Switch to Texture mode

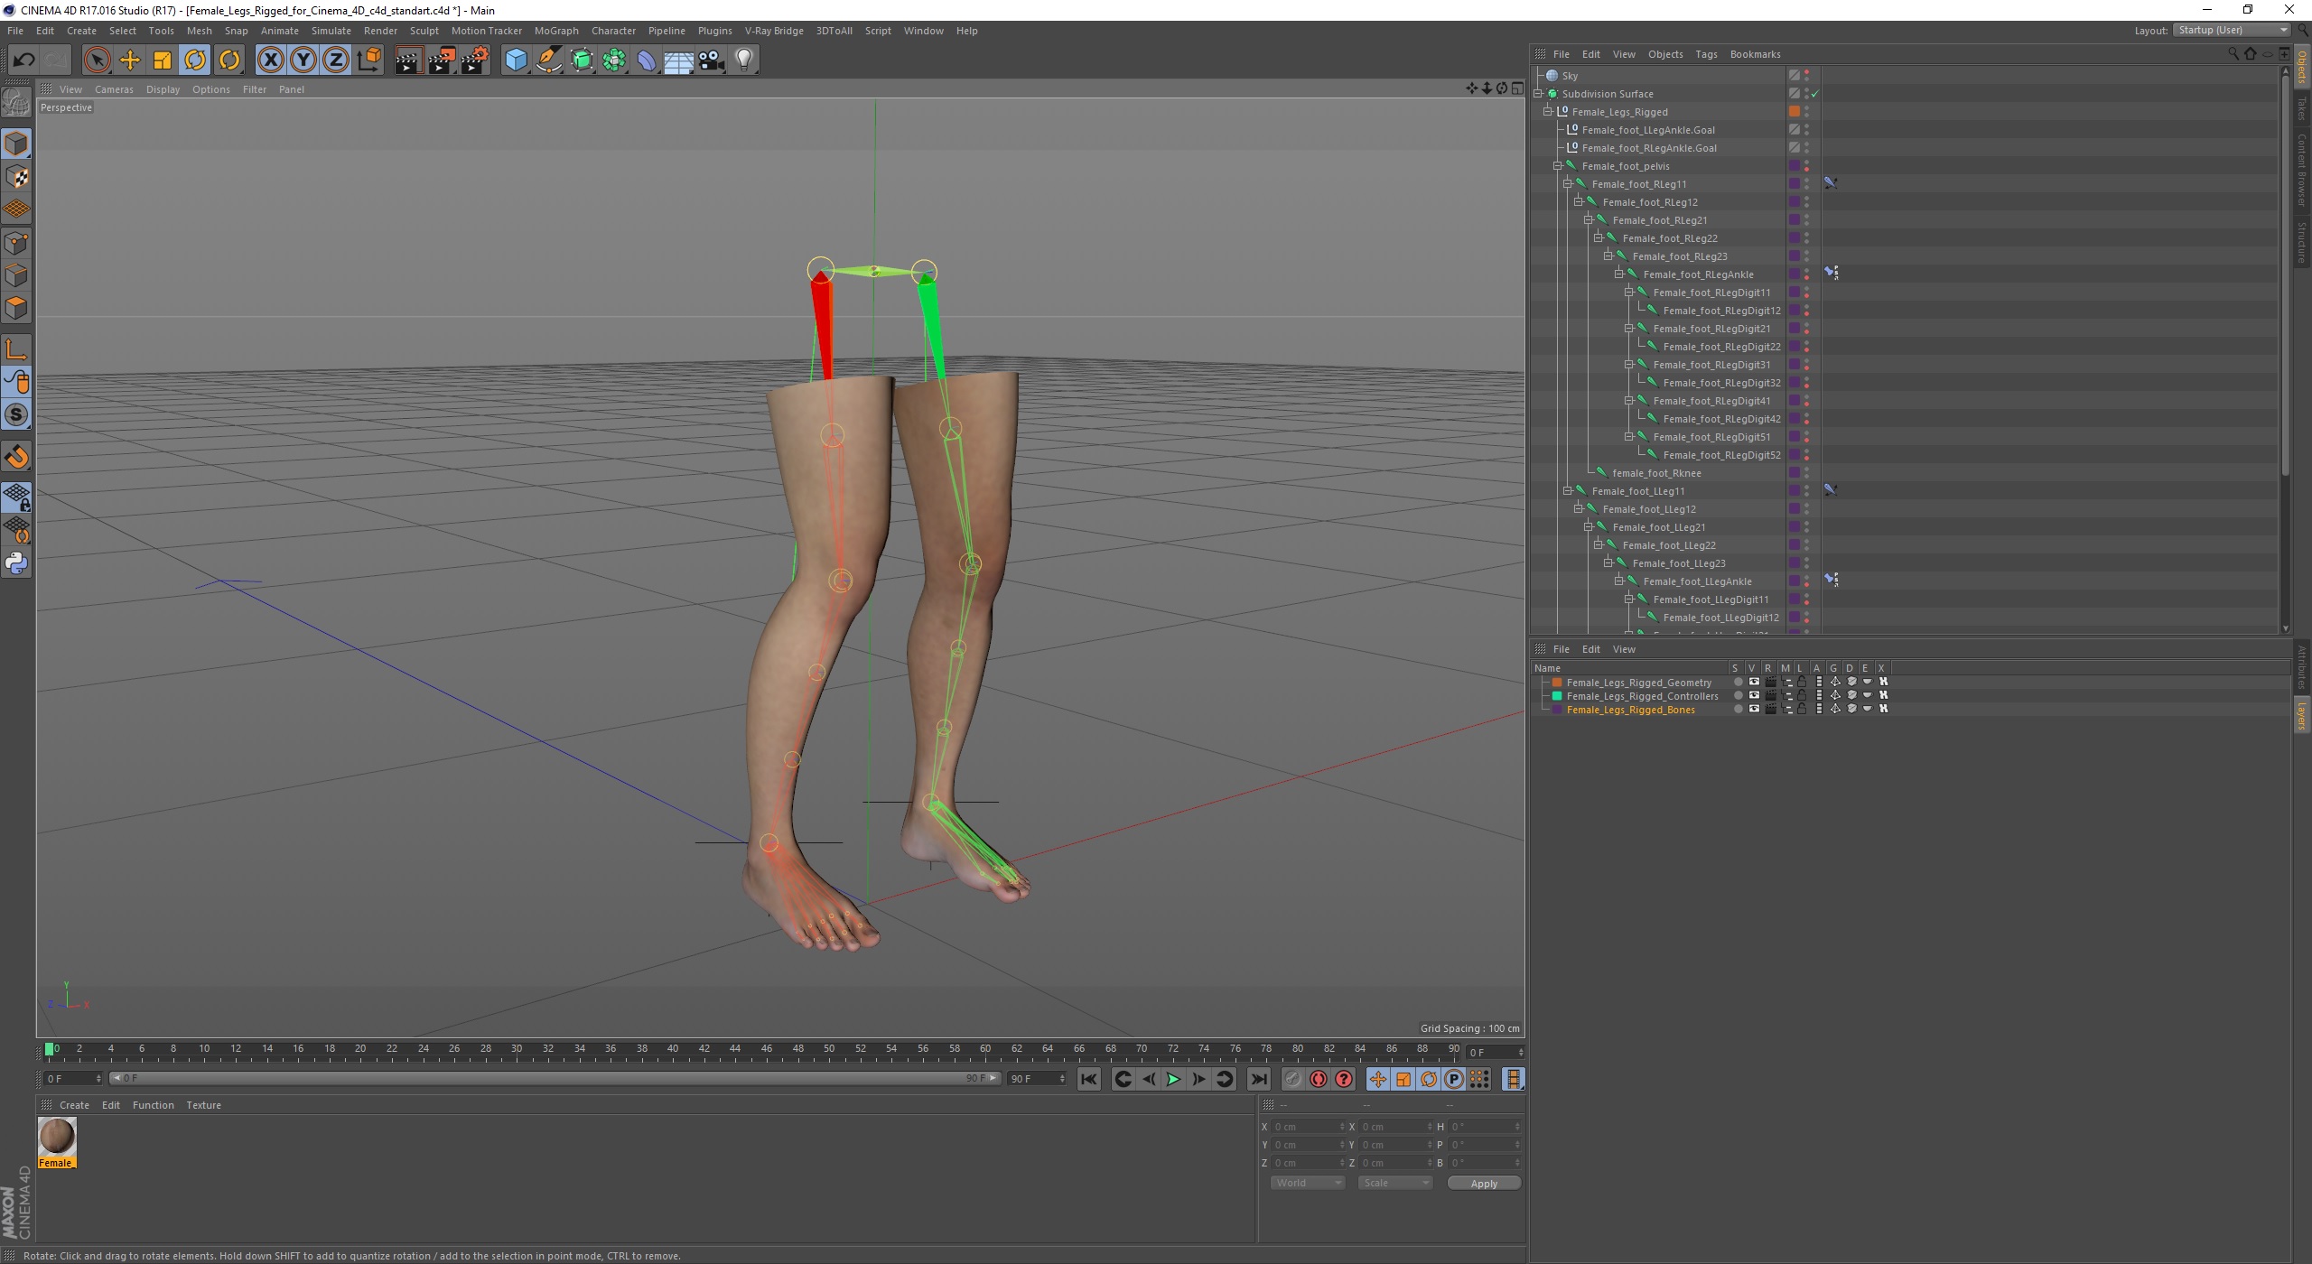pyautogui.click(x=16, y=177)
